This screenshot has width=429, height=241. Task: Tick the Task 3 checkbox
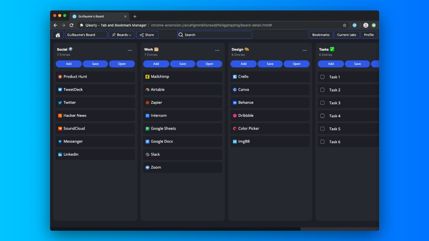tap(322, 103)
